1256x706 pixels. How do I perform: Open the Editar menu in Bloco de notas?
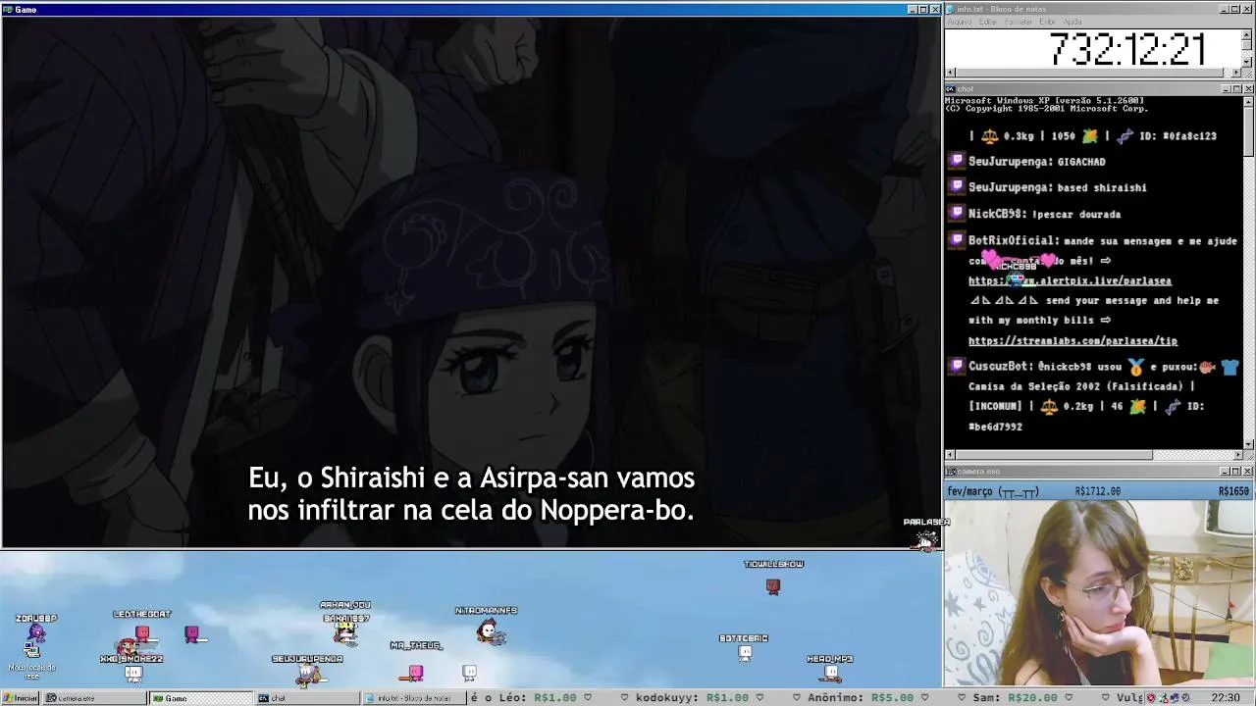click(988, 22)
